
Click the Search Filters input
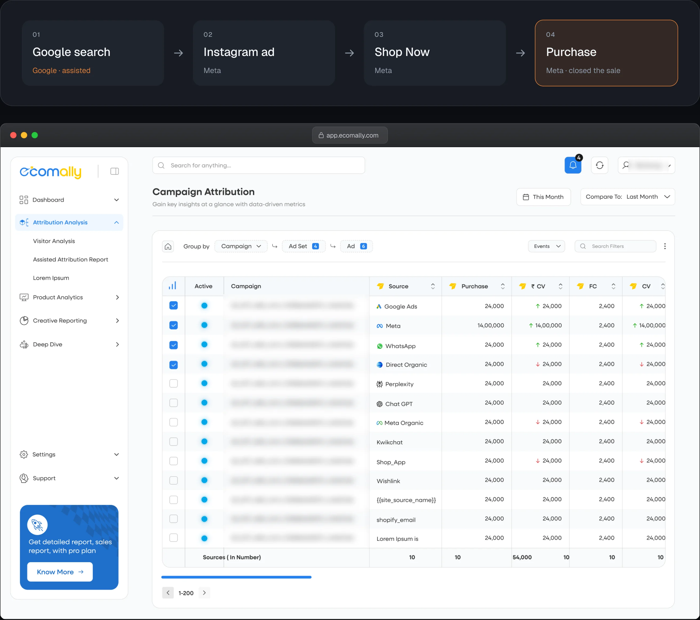click(x=615, y=246)
